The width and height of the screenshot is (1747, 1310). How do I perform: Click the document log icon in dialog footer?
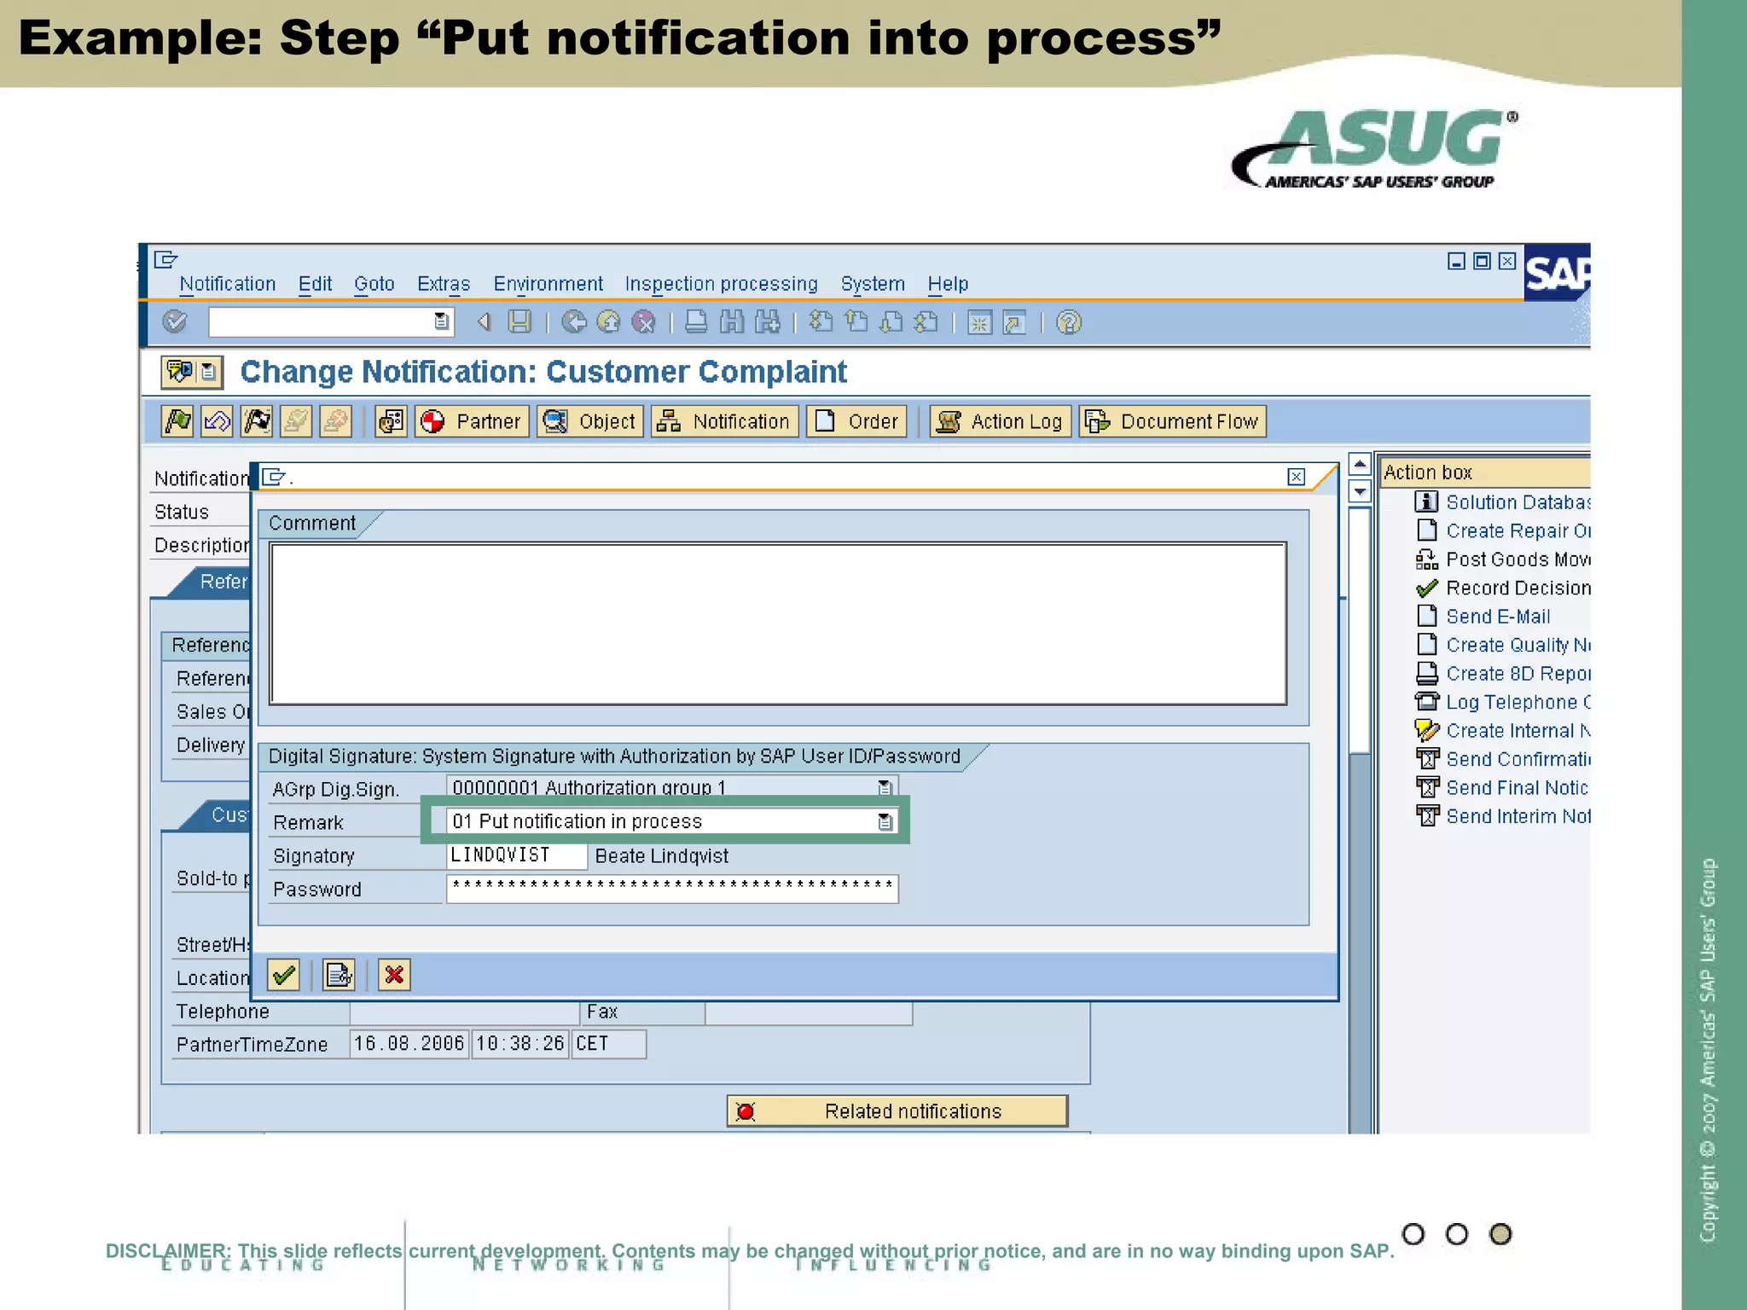click(339, 974)
